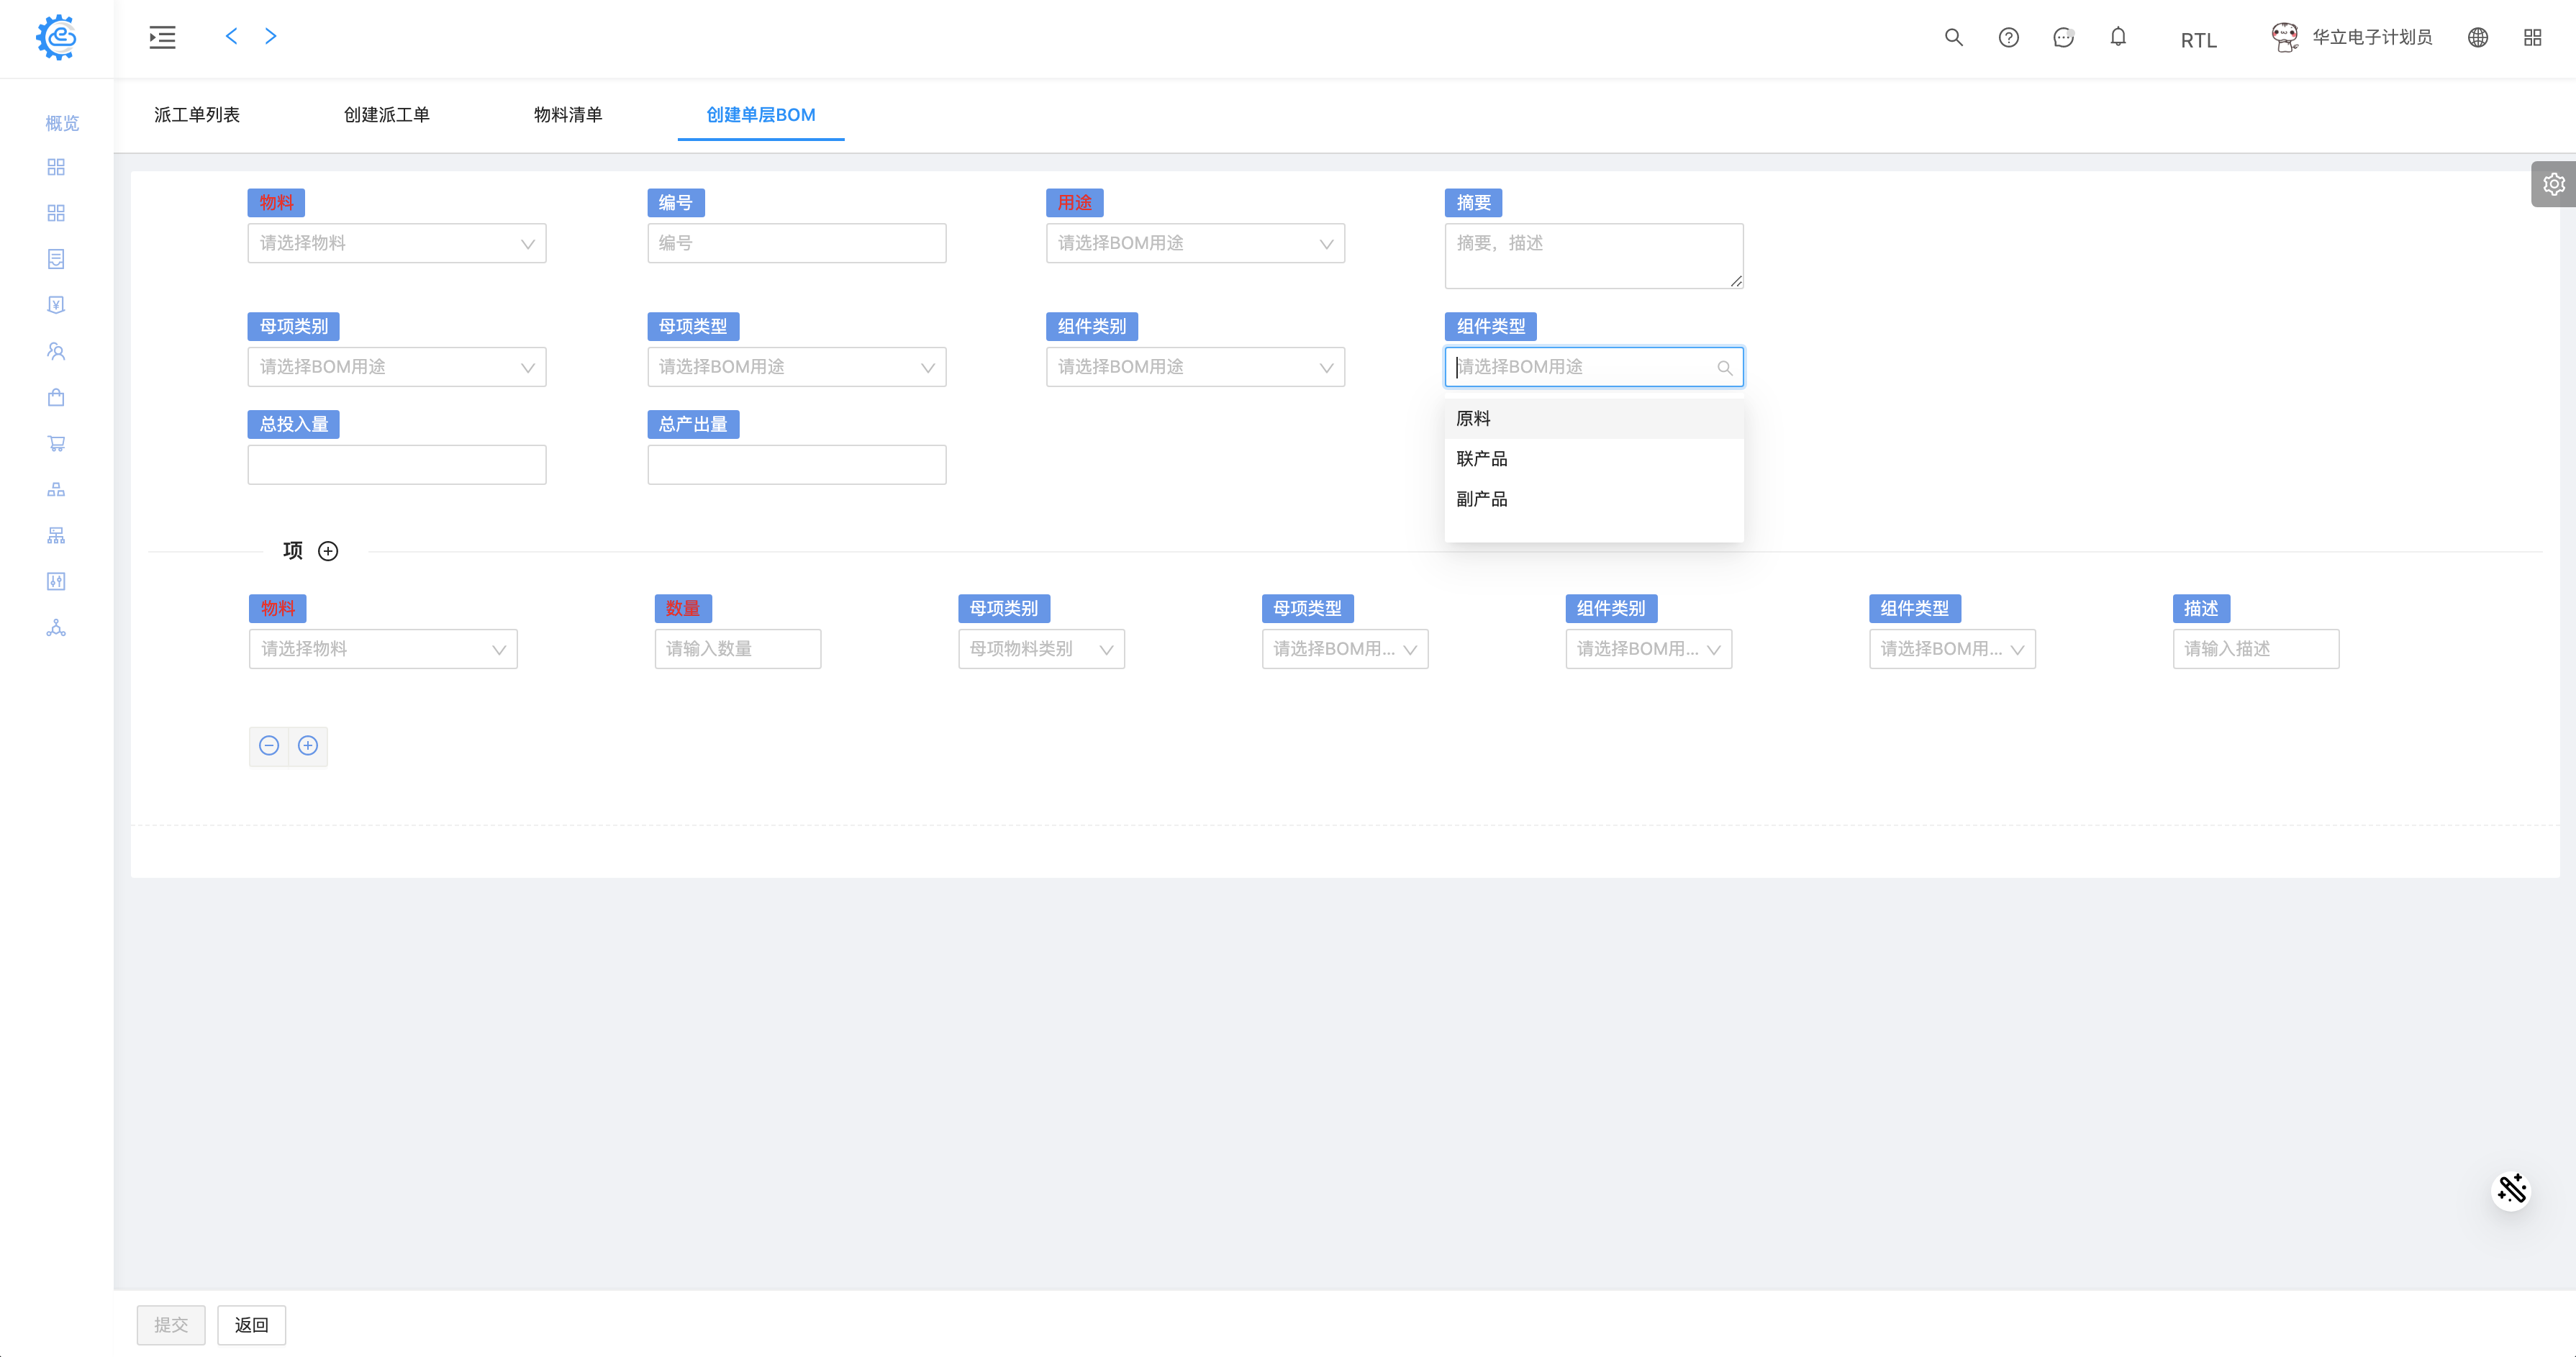Click the 返回 button
2576x1357 pixels.
[x=251, y=1324]
